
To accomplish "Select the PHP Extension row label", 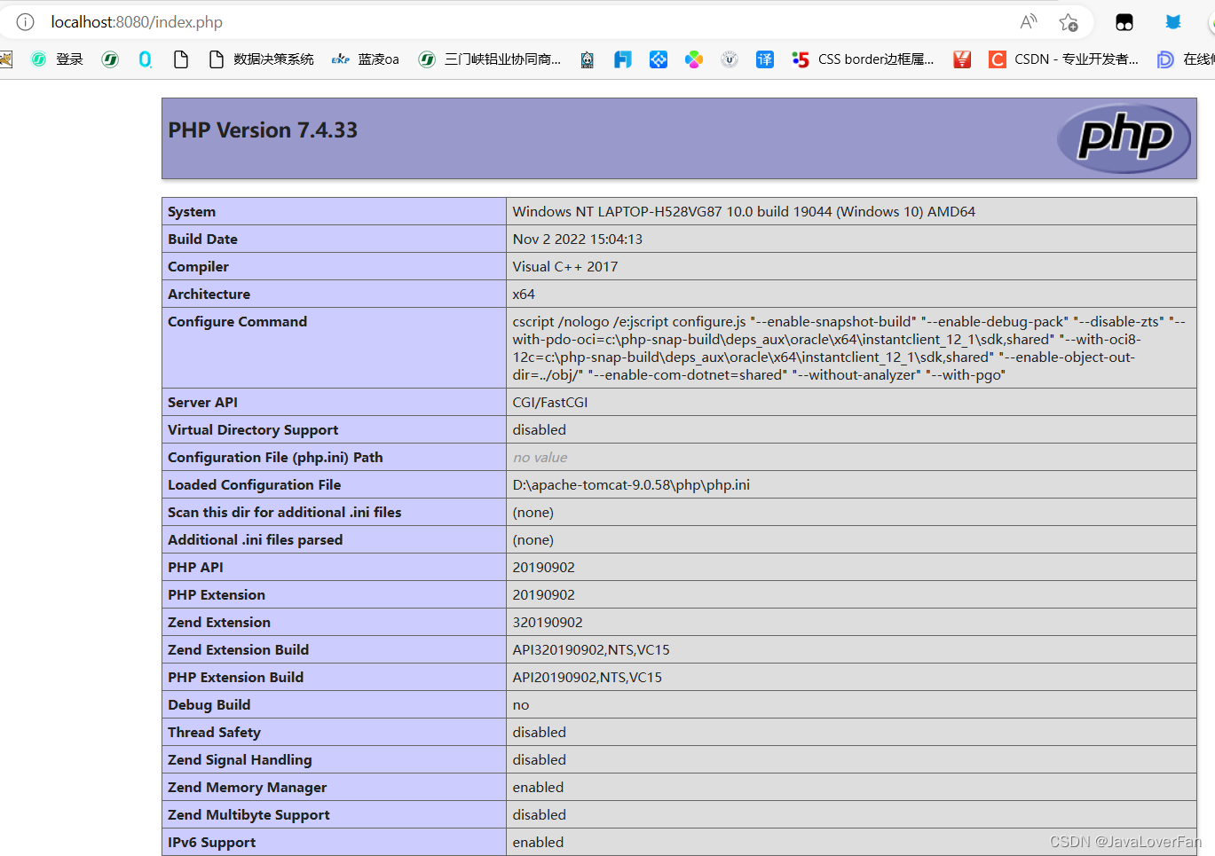I will pyautogui.click(x=217, y=594).
